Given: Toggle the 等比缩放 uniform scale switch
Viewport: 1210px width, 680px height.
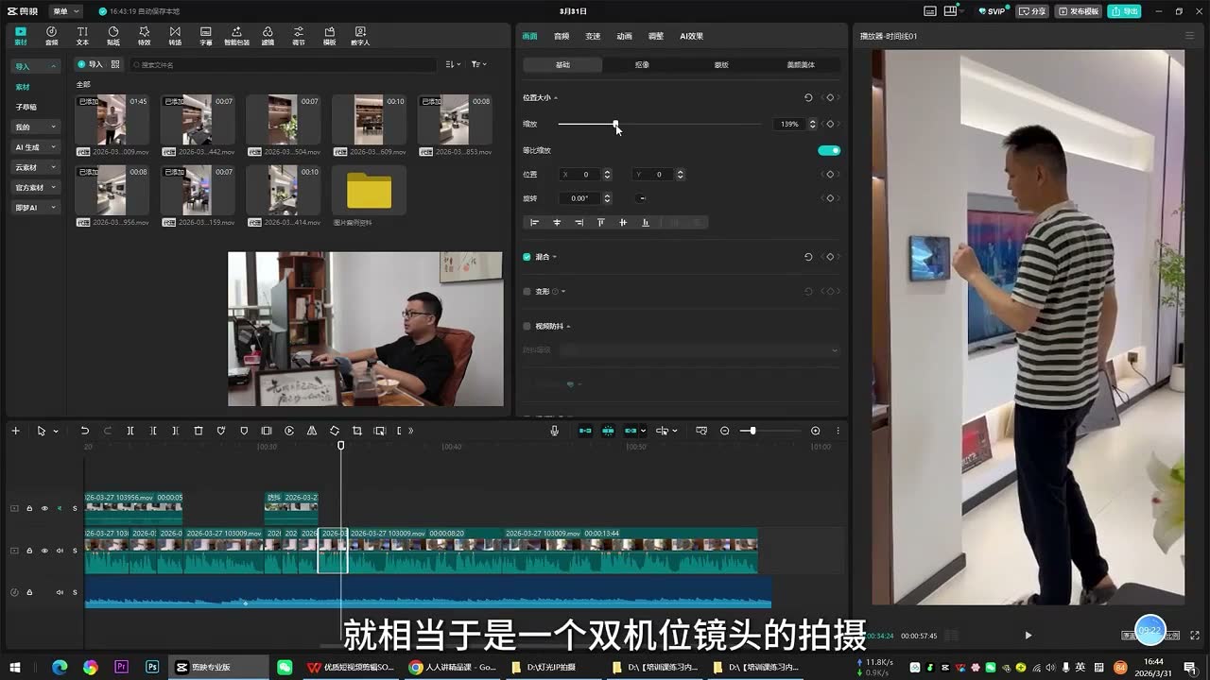Looking at the screenshot, I should [829, 150].
